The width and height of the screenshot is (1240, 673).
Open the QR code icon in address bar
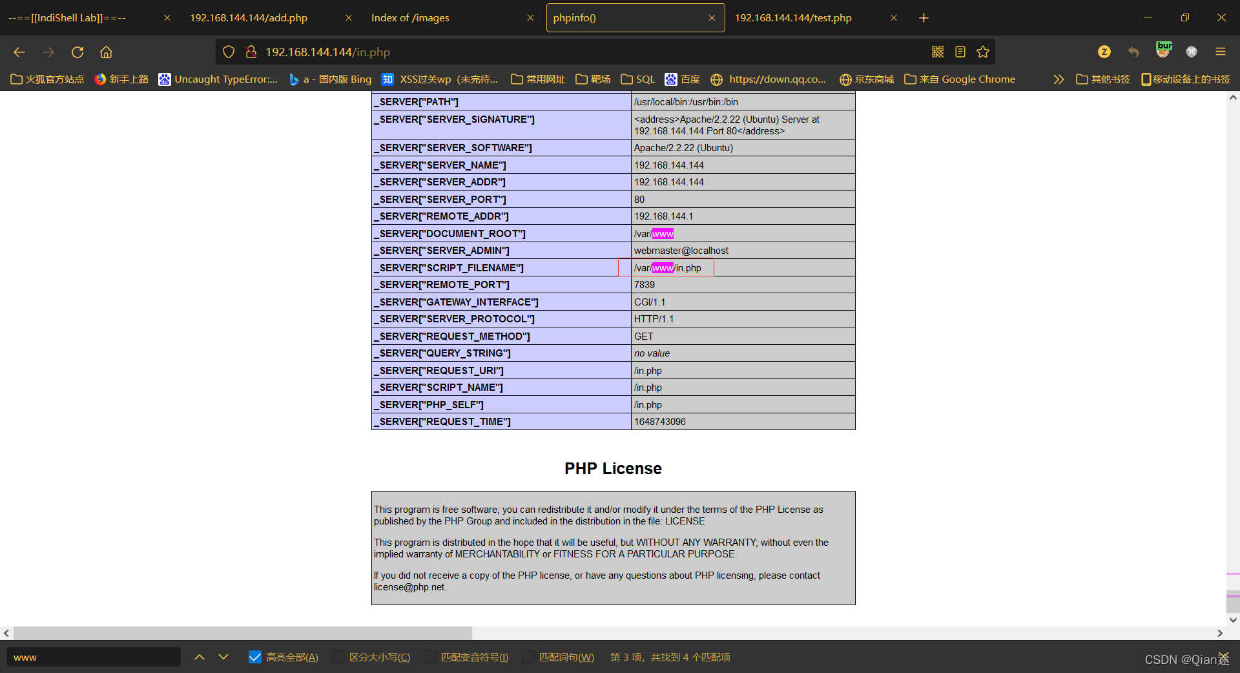coord(938,52)
